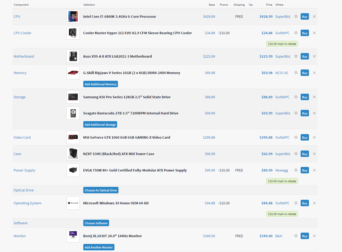
Task: View the Asus X99-A II motherboard thumbnail
Action: (73, 56)
